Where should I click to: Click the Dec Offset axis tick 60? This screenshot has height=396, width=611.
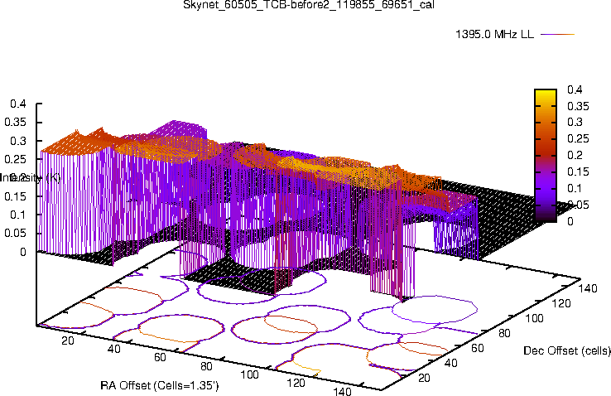pos(477,349)
